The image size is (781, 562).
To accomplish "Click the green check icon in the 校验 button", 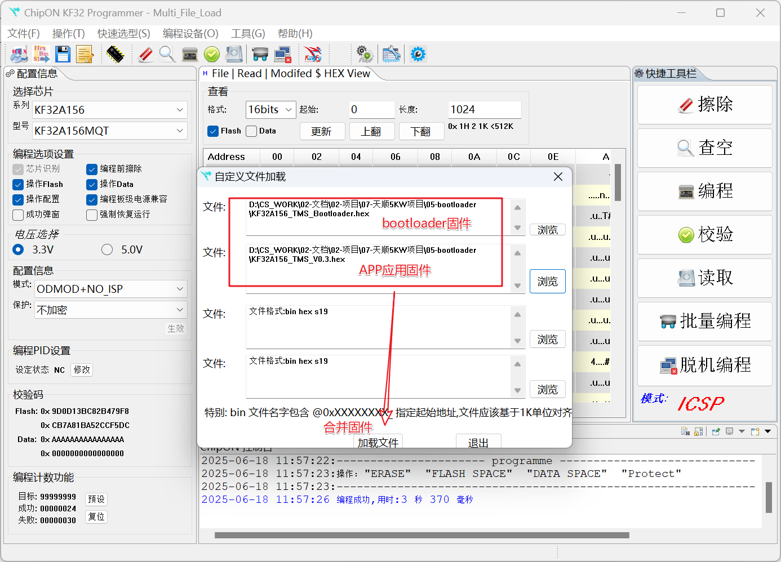I will [x=686, y=235].
